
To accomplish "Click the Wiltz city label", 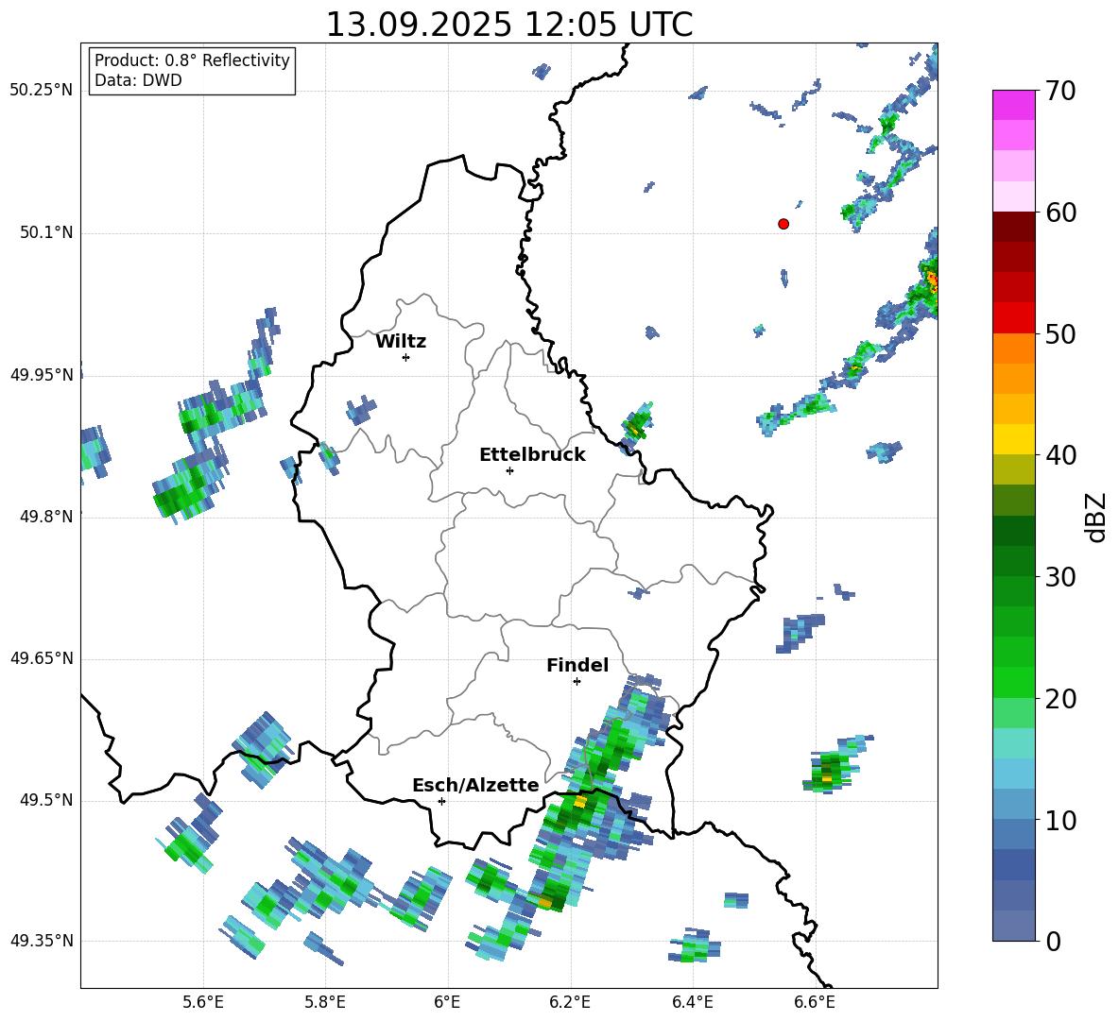I will point(401,342).
